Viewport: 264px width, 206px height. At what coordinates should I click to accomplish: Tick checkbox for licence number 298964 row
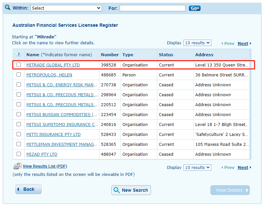pyautogui.click(x=19, y=95)
